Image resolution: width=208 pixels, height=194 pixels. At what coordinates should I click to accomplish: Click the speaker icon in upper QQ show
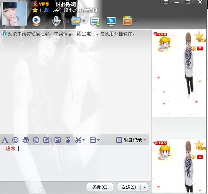[193, 48]
